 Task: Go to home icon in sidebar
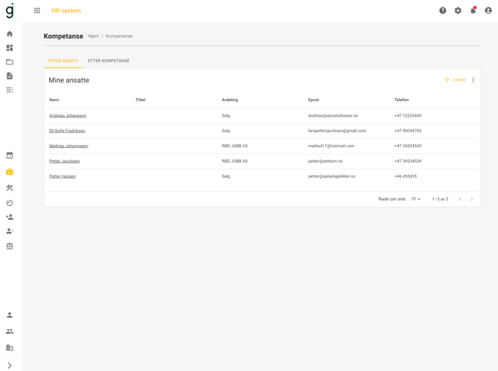[10, 34]
